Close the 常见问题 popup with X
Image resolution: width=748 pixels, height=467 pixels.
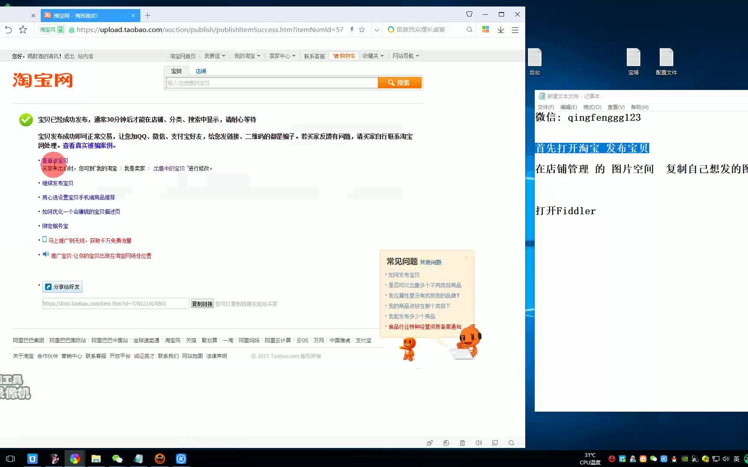click(x=466, y=258)
